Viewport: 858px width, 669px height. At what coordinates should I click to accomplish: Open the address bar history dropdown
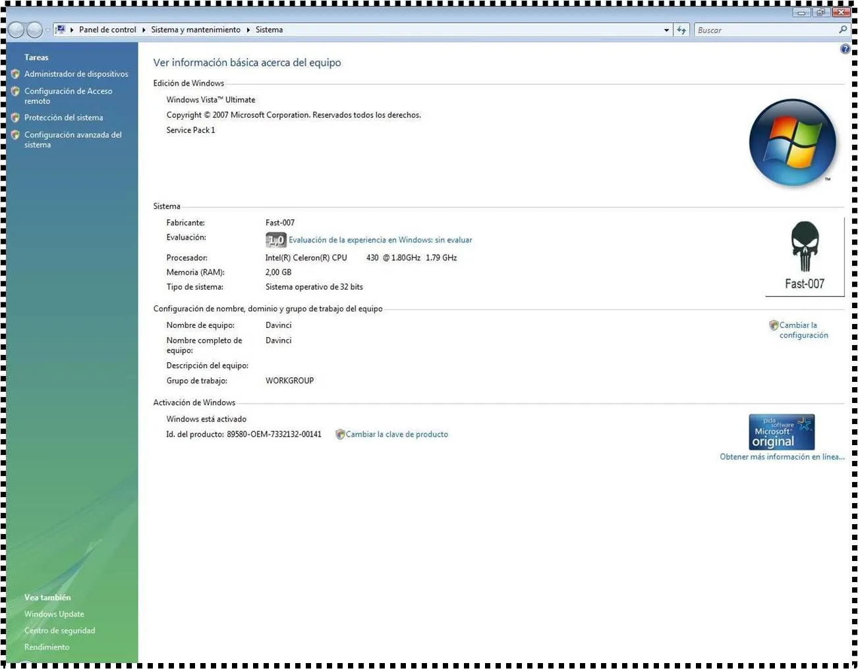coord(666,30)
